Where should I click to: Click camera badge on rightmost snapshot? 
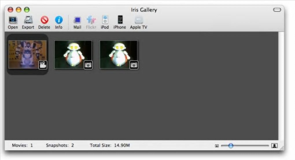click(x=134, y=65)
